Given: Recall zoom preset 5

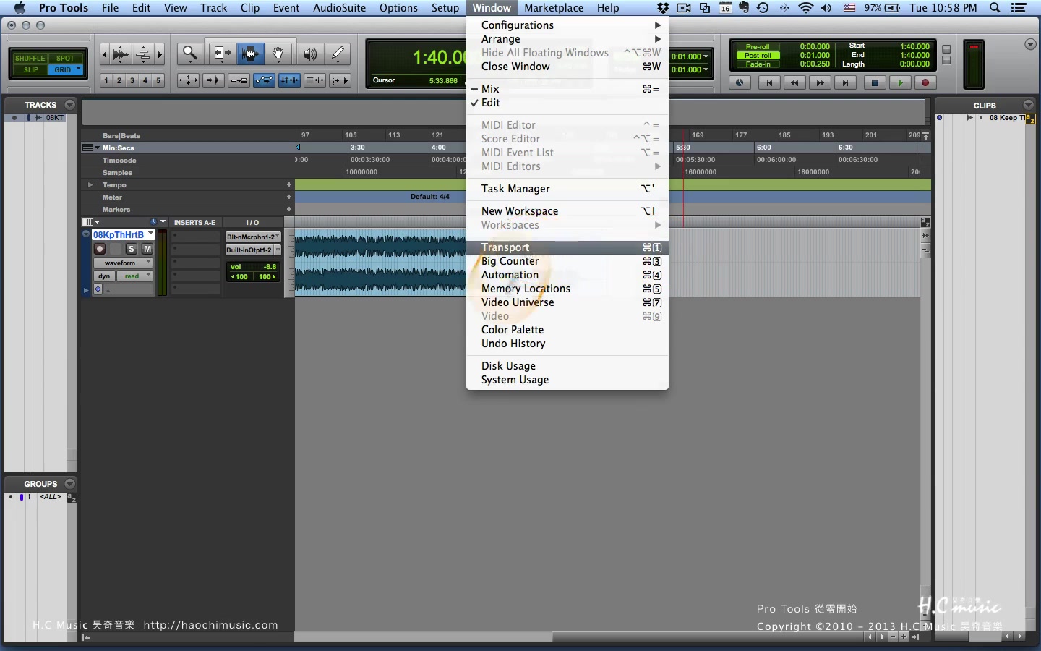Looking at the screenshot, I should click(158, 80).
